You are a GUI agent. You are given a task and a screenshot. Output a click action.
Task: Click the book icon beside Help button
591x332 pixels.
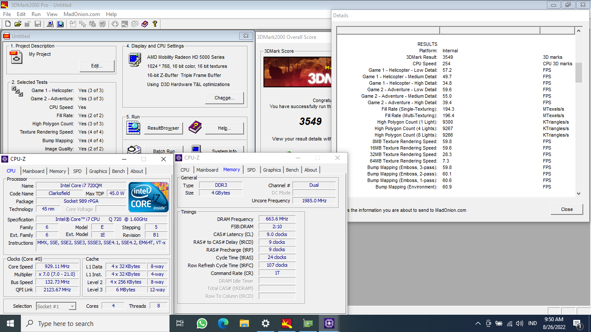point(195,127)
